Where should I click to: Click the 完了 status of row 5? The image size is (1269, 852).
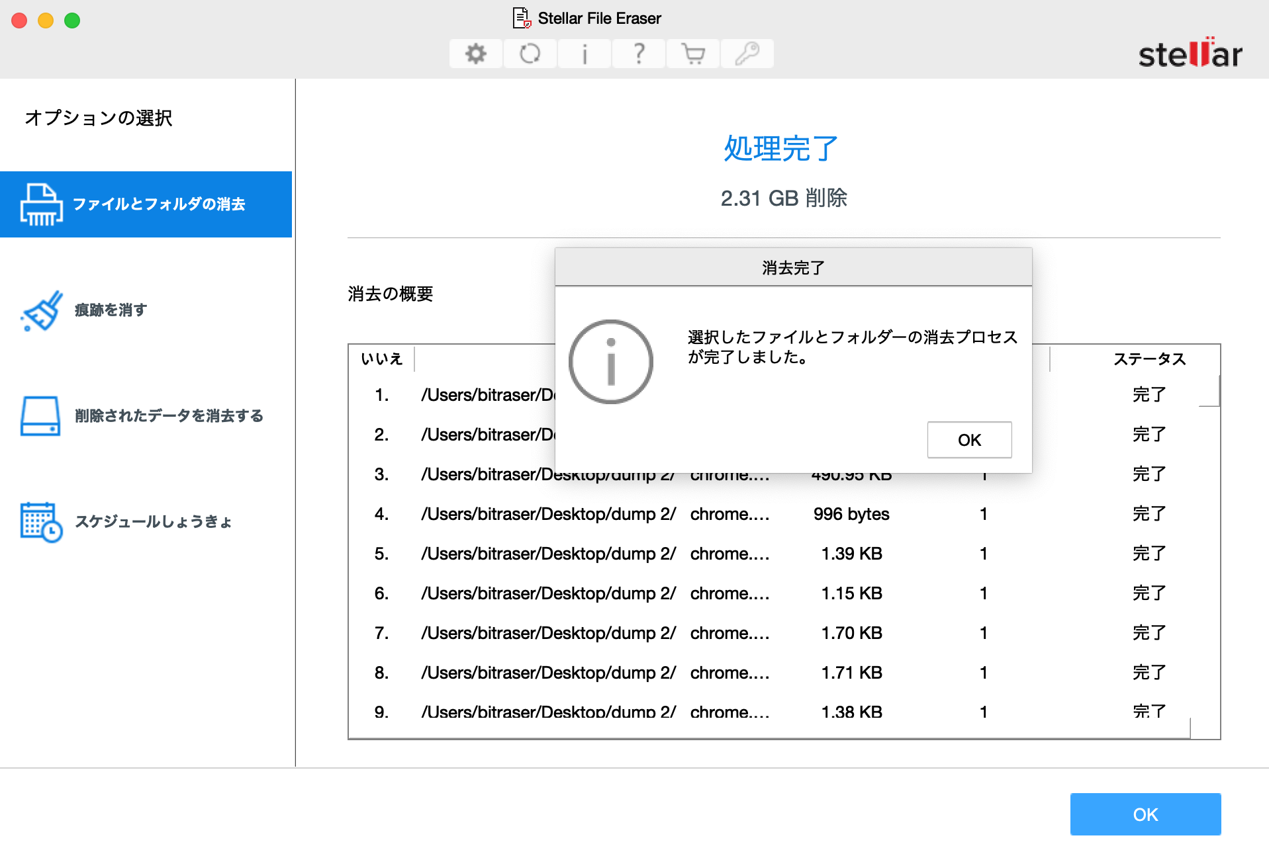click(x=1149, y=554)
